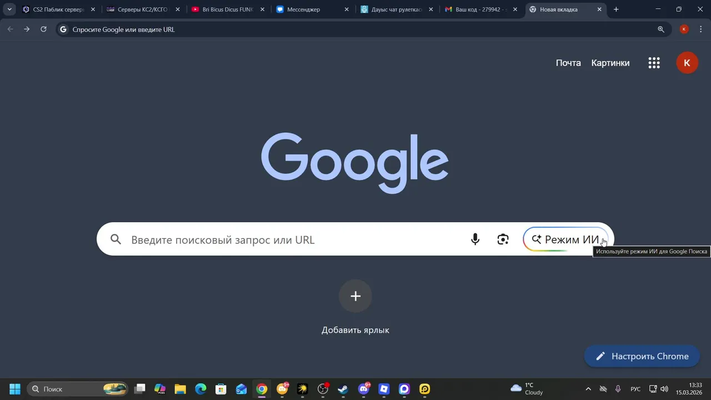Switch to the CS2 Паблик сервер tab
The height and width of the screenshot is (400, 711).
pos(59,9)
